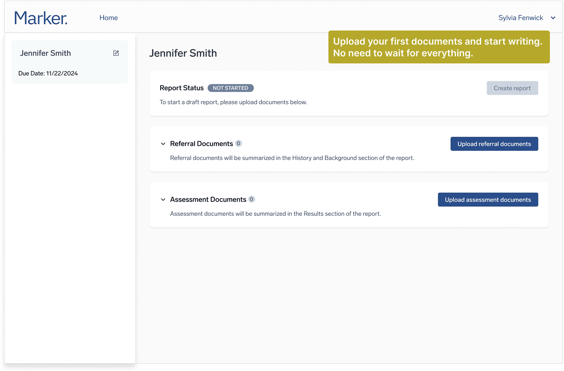Click the Assessment Documents count badge
The width and height of the screenshot is (564, 371).
coord(251,199)
